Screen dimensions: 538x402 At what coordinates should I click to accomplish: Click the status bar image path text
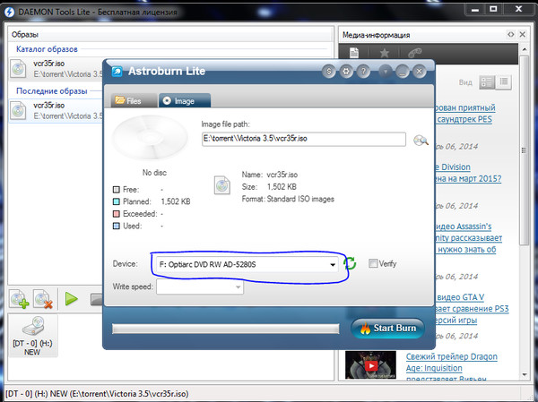97,394
